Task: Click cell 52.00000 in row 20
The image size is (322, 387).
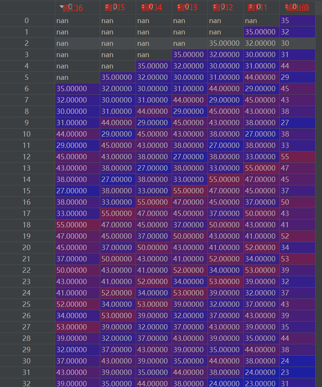Action: (x=262, y=247)
